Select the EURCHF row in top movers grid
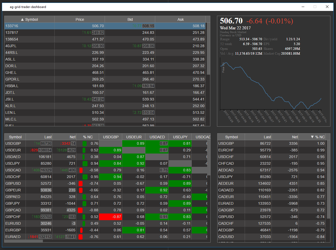 pyautogui.click(x=272, y=150)
